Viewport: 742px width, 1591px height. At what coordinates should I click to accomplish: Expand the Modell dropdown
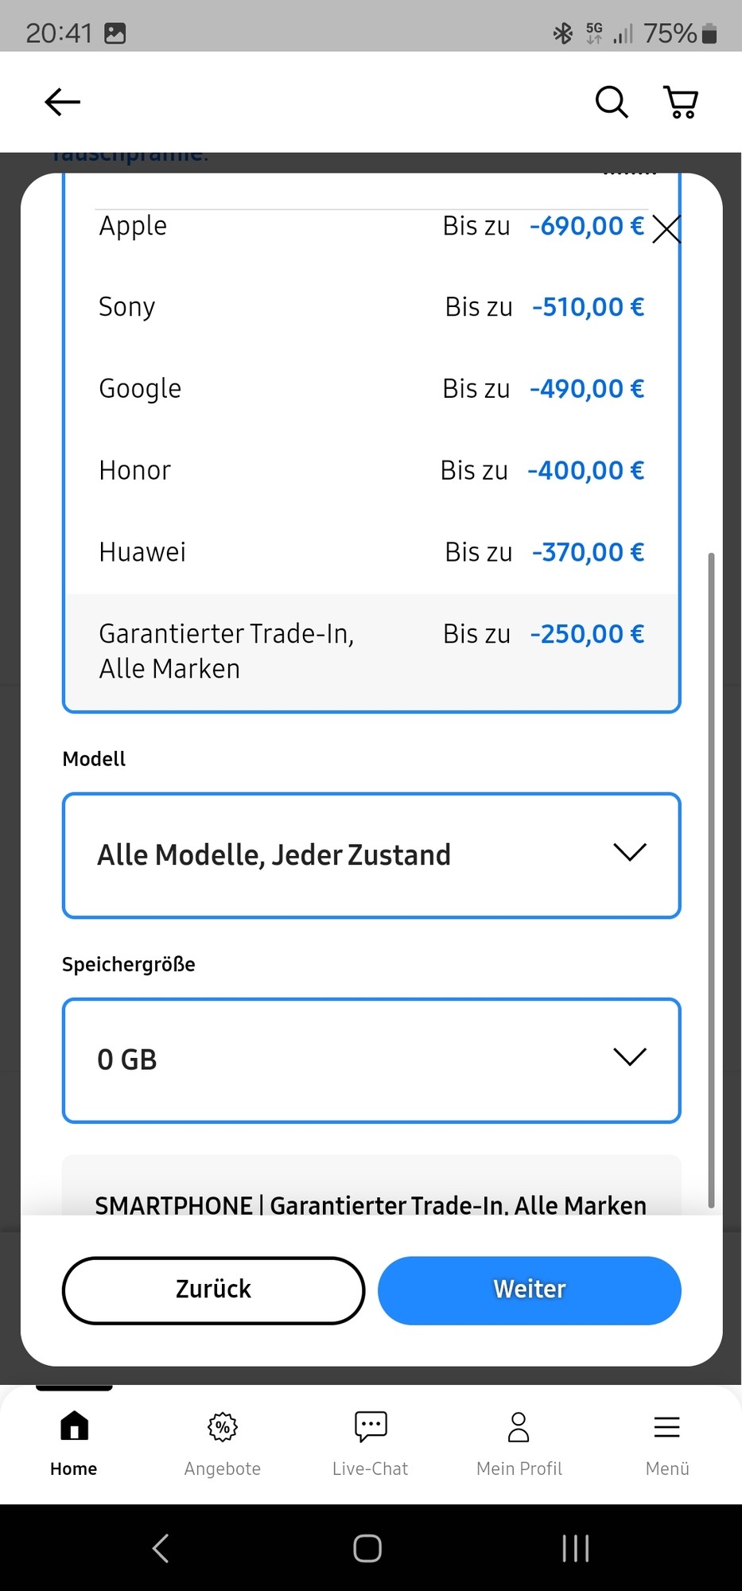point(371,855)
